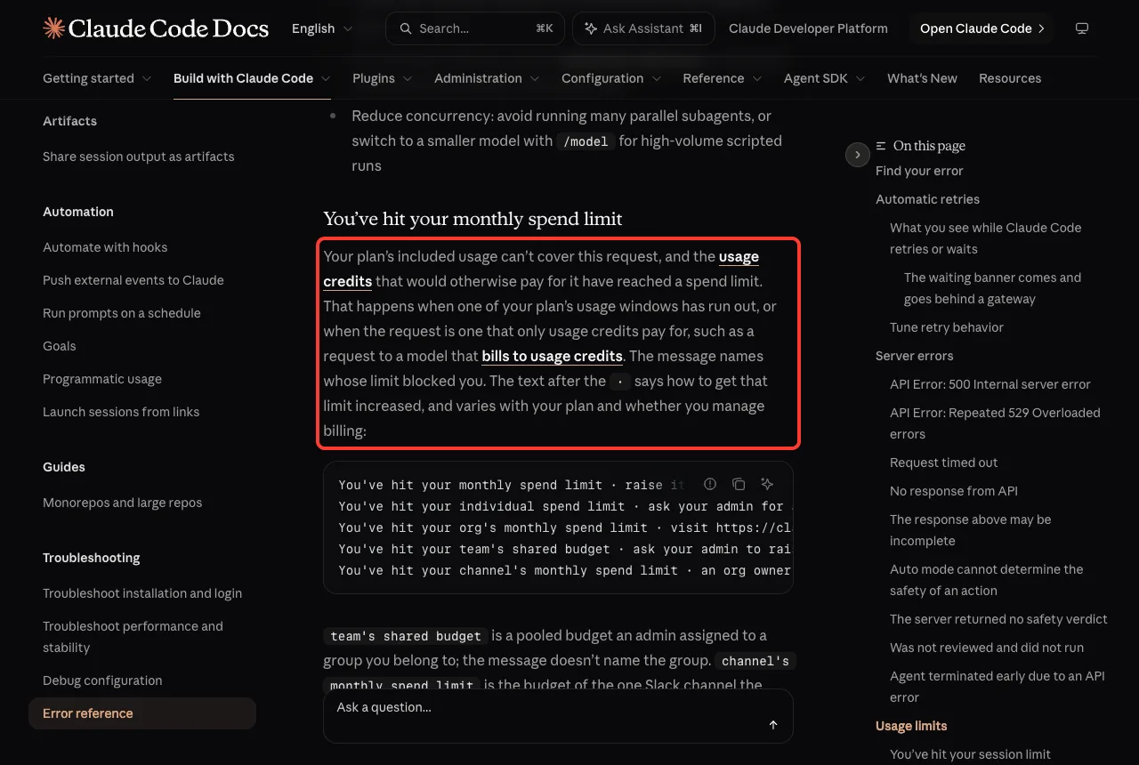1139x765 pixels.
Task: Focus the Search field
Action: 475,28
